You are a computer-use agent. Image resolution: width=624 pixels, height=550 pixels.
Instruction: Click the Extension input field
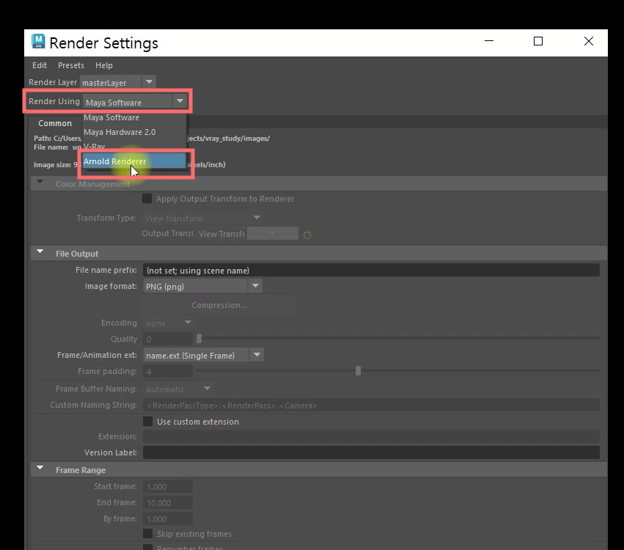[x=371, y=436]
